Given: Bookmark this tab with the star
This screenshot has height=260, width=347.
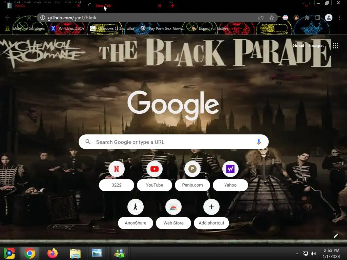Looking at the screenshot, I should 272,18.
